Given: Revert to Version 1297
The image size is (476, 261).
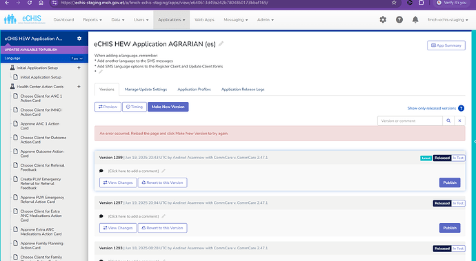Looking at the screenshot, I should (162, 228).
